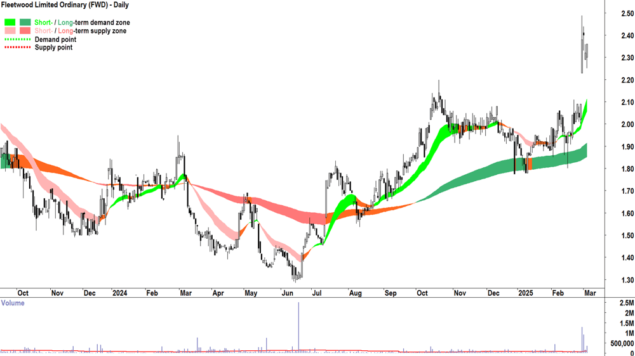Click the 2.00 price axis label

[627, 124]
